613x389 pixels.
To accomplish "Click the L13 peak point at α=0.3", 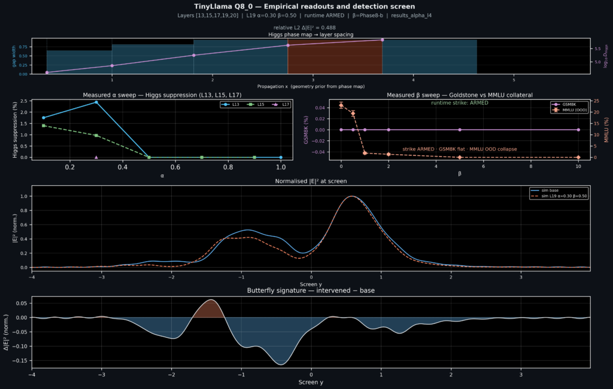I will [96, 102].
